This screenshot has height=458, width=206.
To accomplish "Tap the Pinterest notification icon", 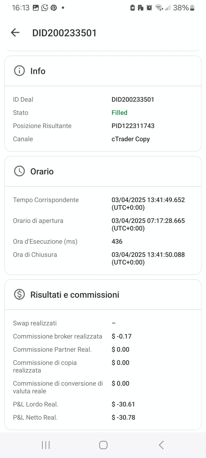I will point(54,8).
